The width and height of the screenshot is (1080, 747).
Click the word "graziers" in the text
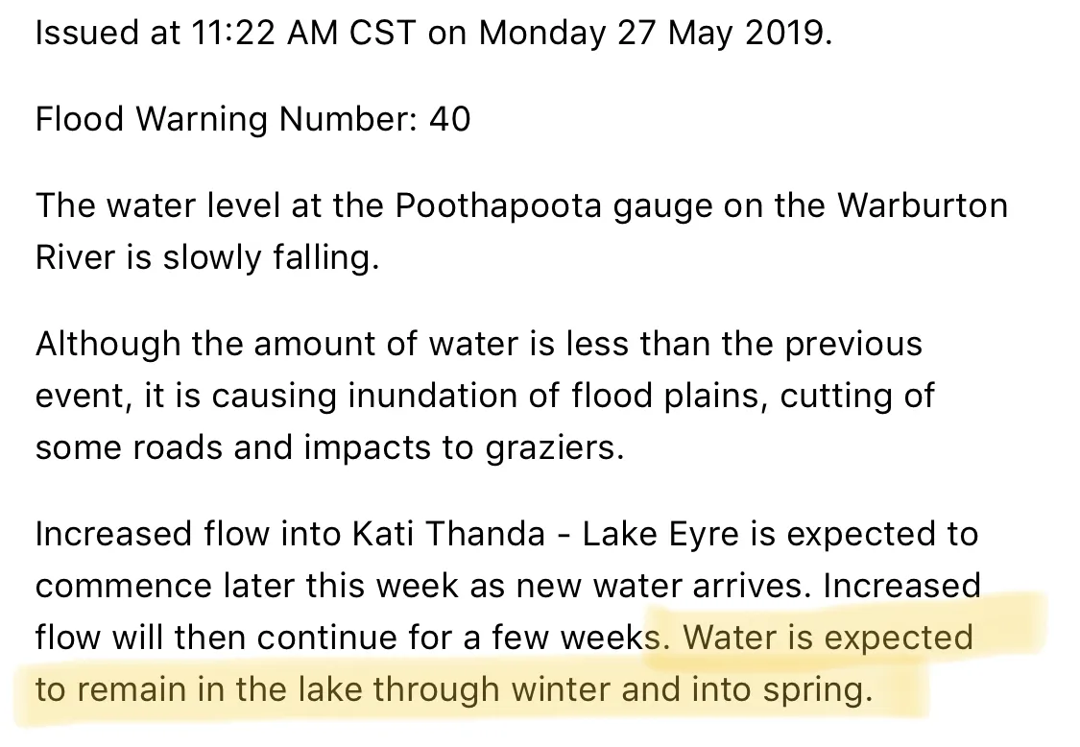[x=555, y=448]
